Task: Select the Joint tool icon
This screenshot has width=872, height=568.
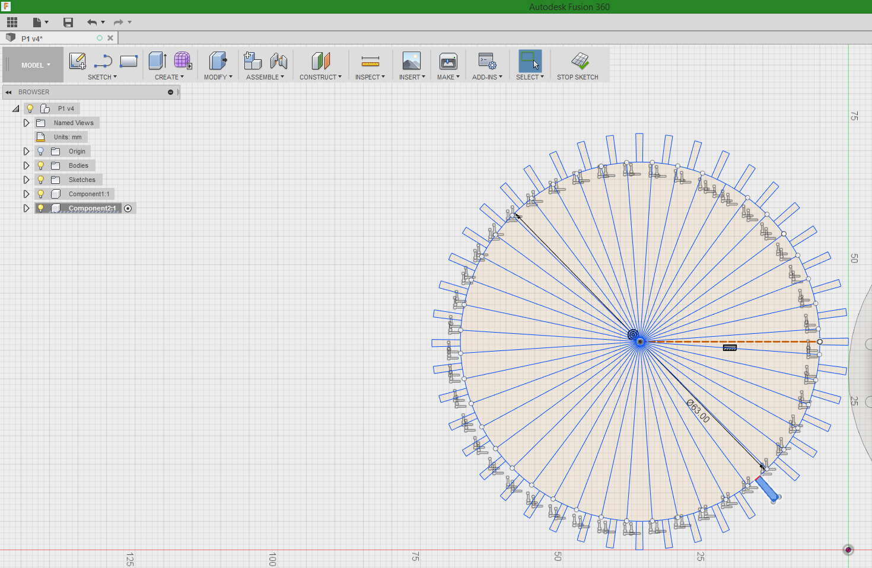Action: tap(278, 60)
